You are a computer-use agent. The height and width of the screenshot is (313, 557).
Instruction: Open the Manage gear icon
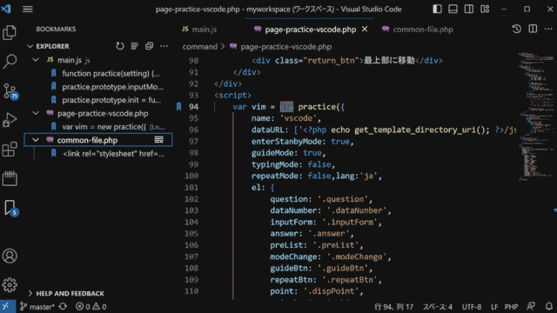10,285
